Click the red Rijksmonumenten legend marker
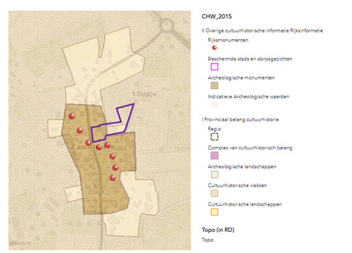352x253 pixels. pos(214,48)
